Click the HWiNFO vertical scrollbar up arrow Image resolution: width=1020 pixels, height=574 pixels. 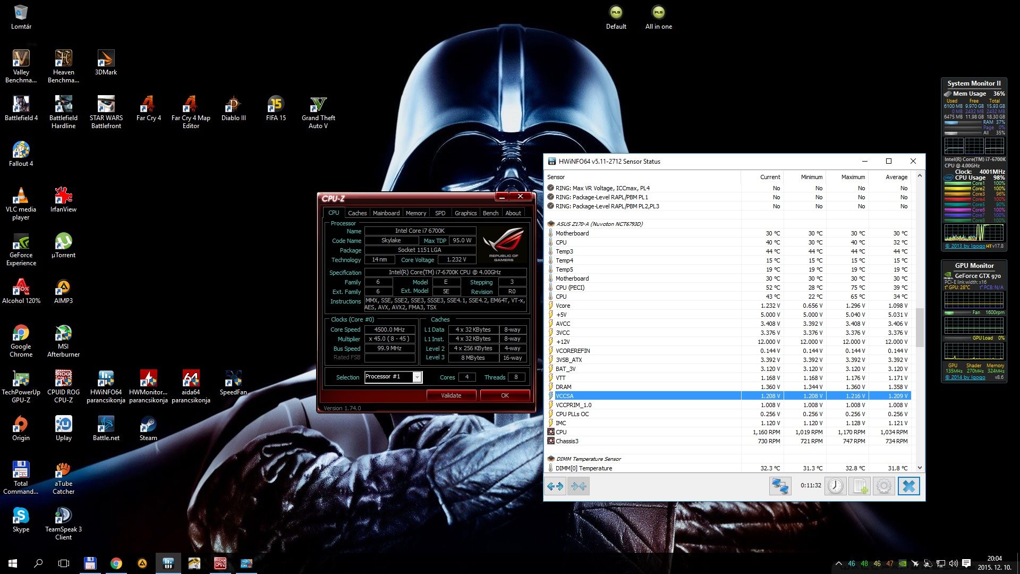pyautogui.click(x=920, y=175)
